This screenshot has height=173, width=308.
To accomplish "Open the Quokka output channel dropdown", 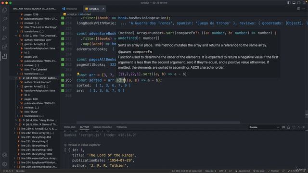I will tap(264, 127).
